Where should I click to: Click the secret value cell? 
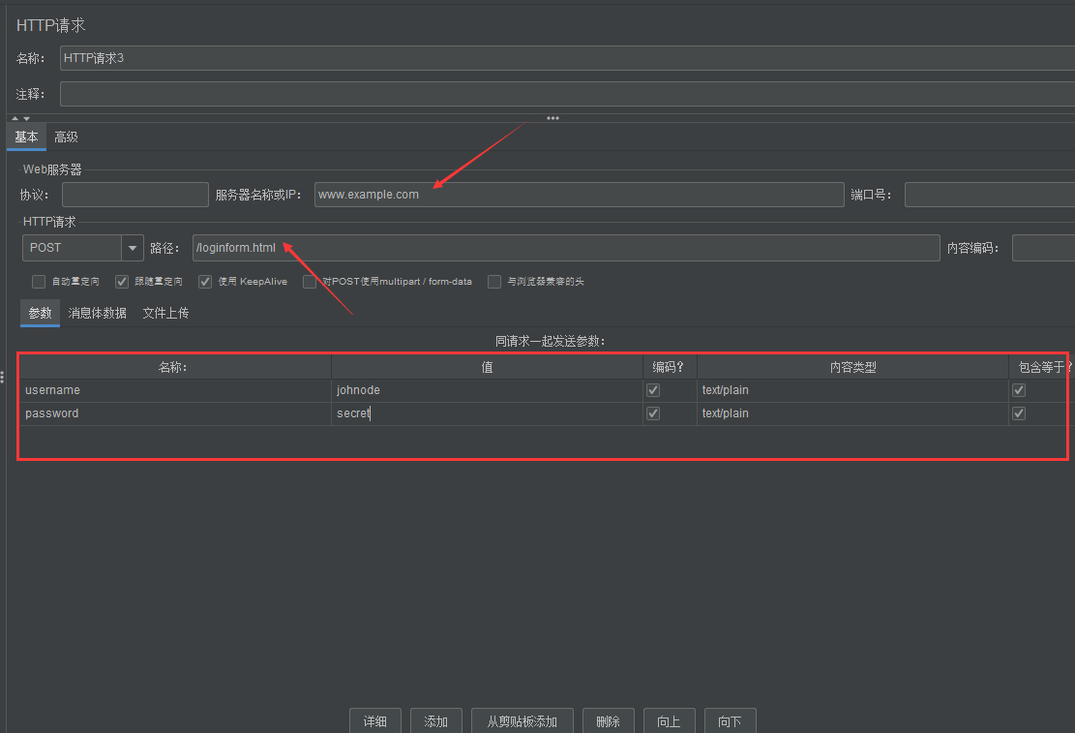[487, 413]
